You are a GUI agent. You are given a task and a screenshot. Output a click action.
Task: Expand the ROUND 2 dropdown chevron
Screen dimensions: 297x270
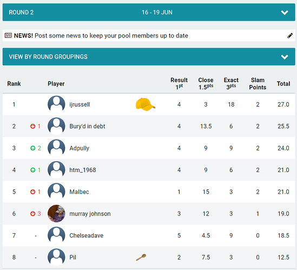click(x=285, y=12)
